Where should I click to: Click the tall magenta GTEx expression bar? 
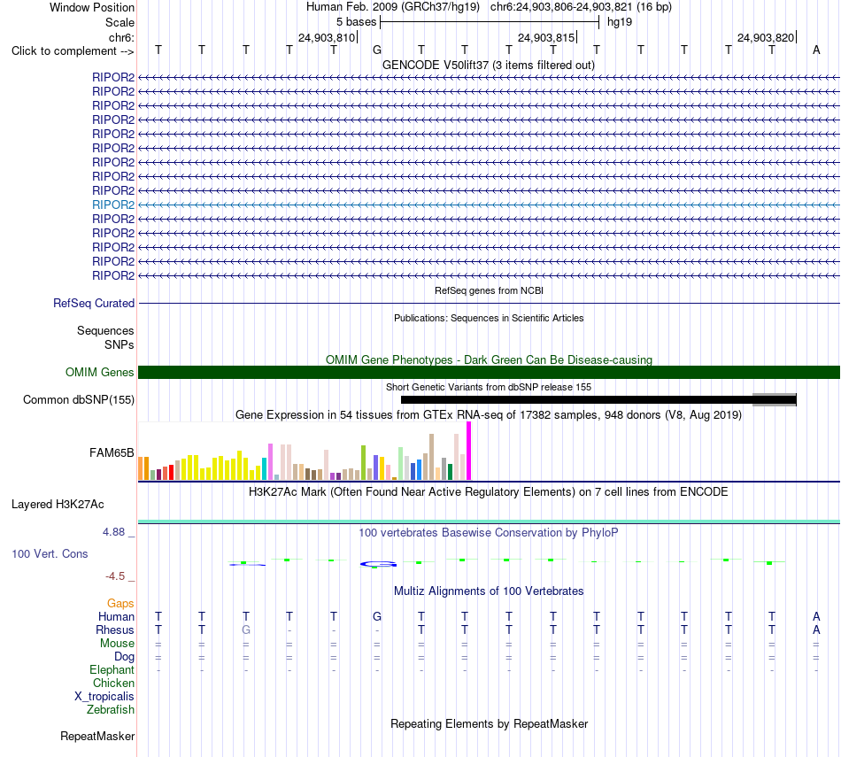[x=469, y=451]
